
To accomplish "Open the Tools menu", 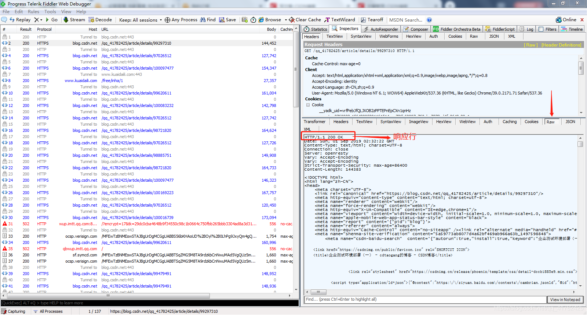I will tap(50, 12).
